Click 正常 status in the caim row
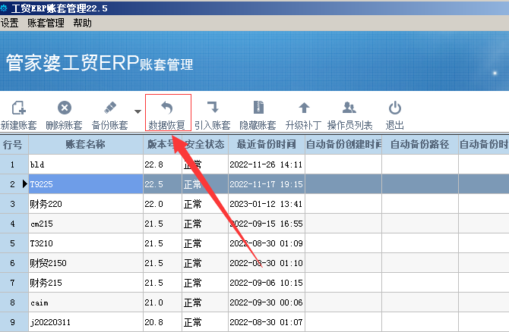 tap(205, 302)
